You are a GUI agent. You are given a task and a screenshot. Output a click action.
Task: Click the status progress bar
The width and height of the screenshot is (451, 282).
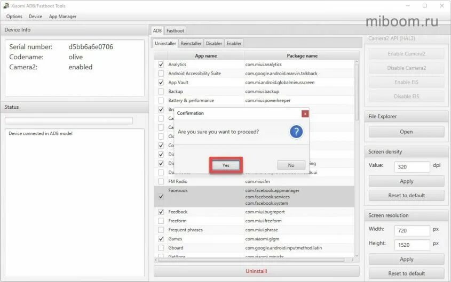[69, 120]
